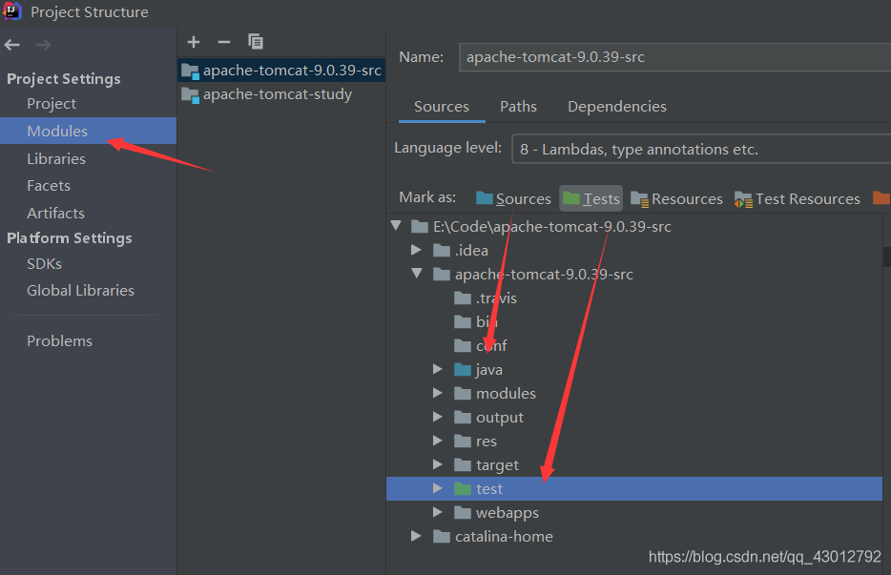Viewport: 891px width, 575px height.
Task: Open Libraries settings
Action: pos(56,159)
